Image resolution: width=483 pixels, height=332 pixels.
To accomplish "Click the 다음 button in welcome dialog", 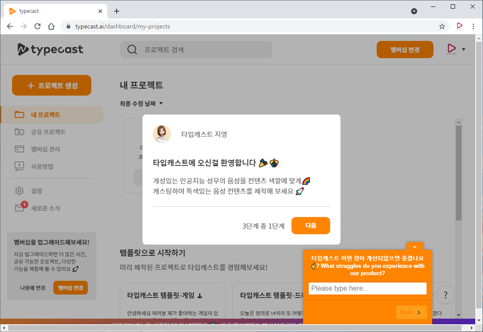I will click(310, 226).
